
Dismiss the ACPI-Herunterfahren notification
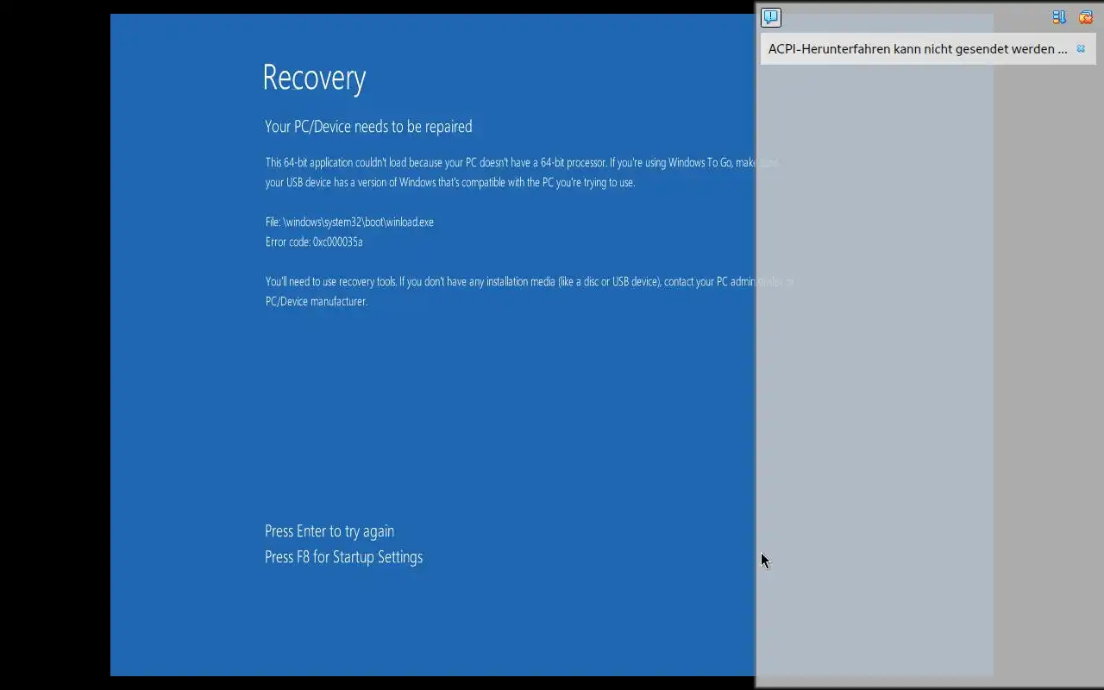1081,49
